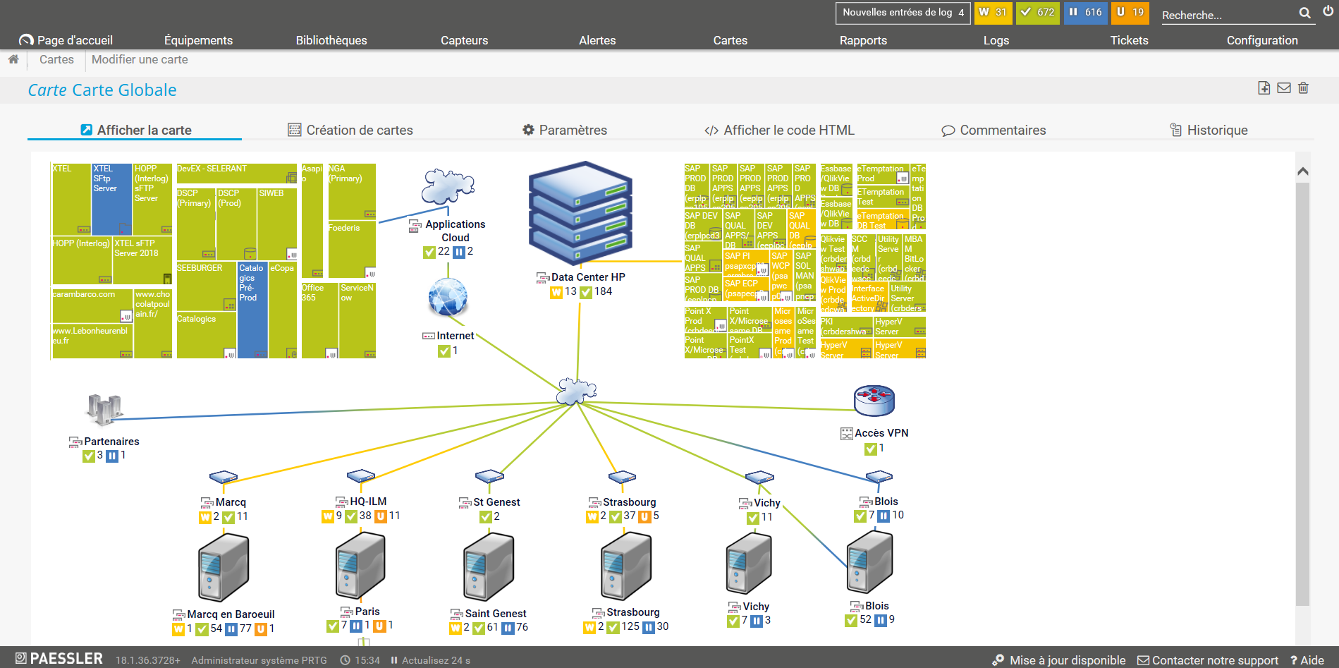1339x668 pixels.
Task: Show paused sensors count 616
Action: 1085,13
